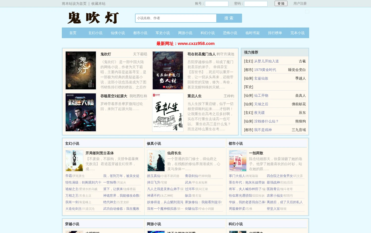The height and width of the screenshot is (233, 371).
Task: Open 网游小说 navigation tab
Action: 185,33
